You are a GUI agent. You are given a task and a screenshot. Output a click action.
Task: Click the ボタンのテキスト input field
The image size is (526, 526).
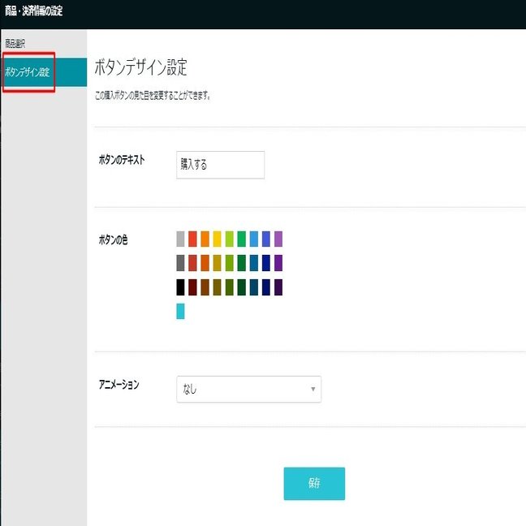pyautogui.click(x=221, y=165)
